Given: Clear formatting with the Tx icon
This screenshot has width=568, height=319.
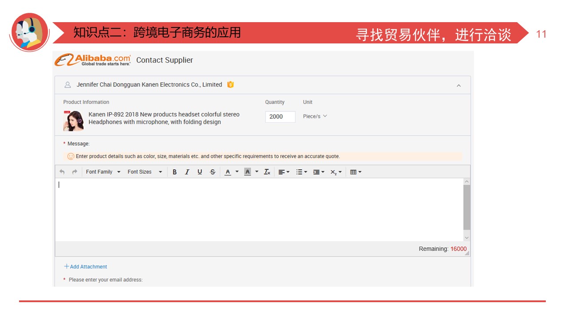Looking at the screenshot, I should coord(267,172).
